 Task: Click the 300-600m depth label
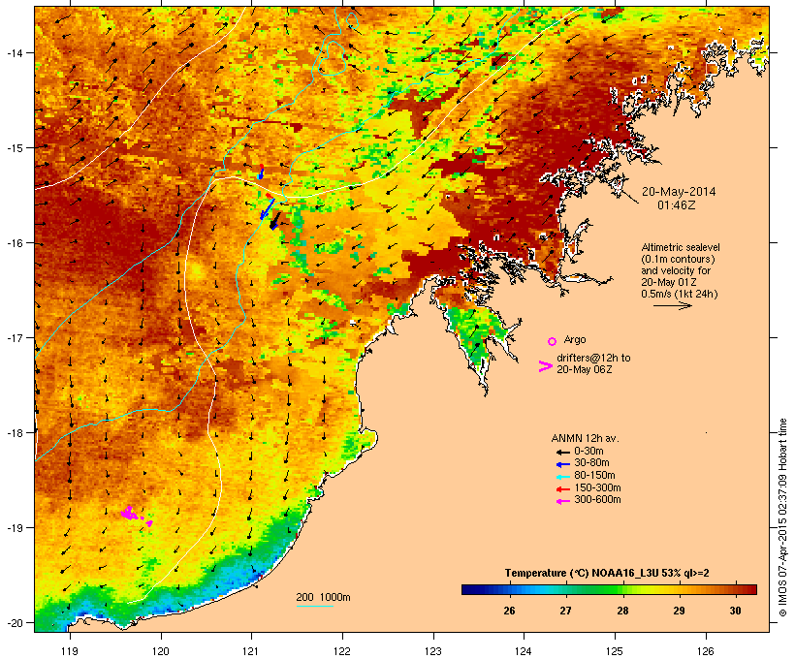pyautogui.click(x=597, y=500)
